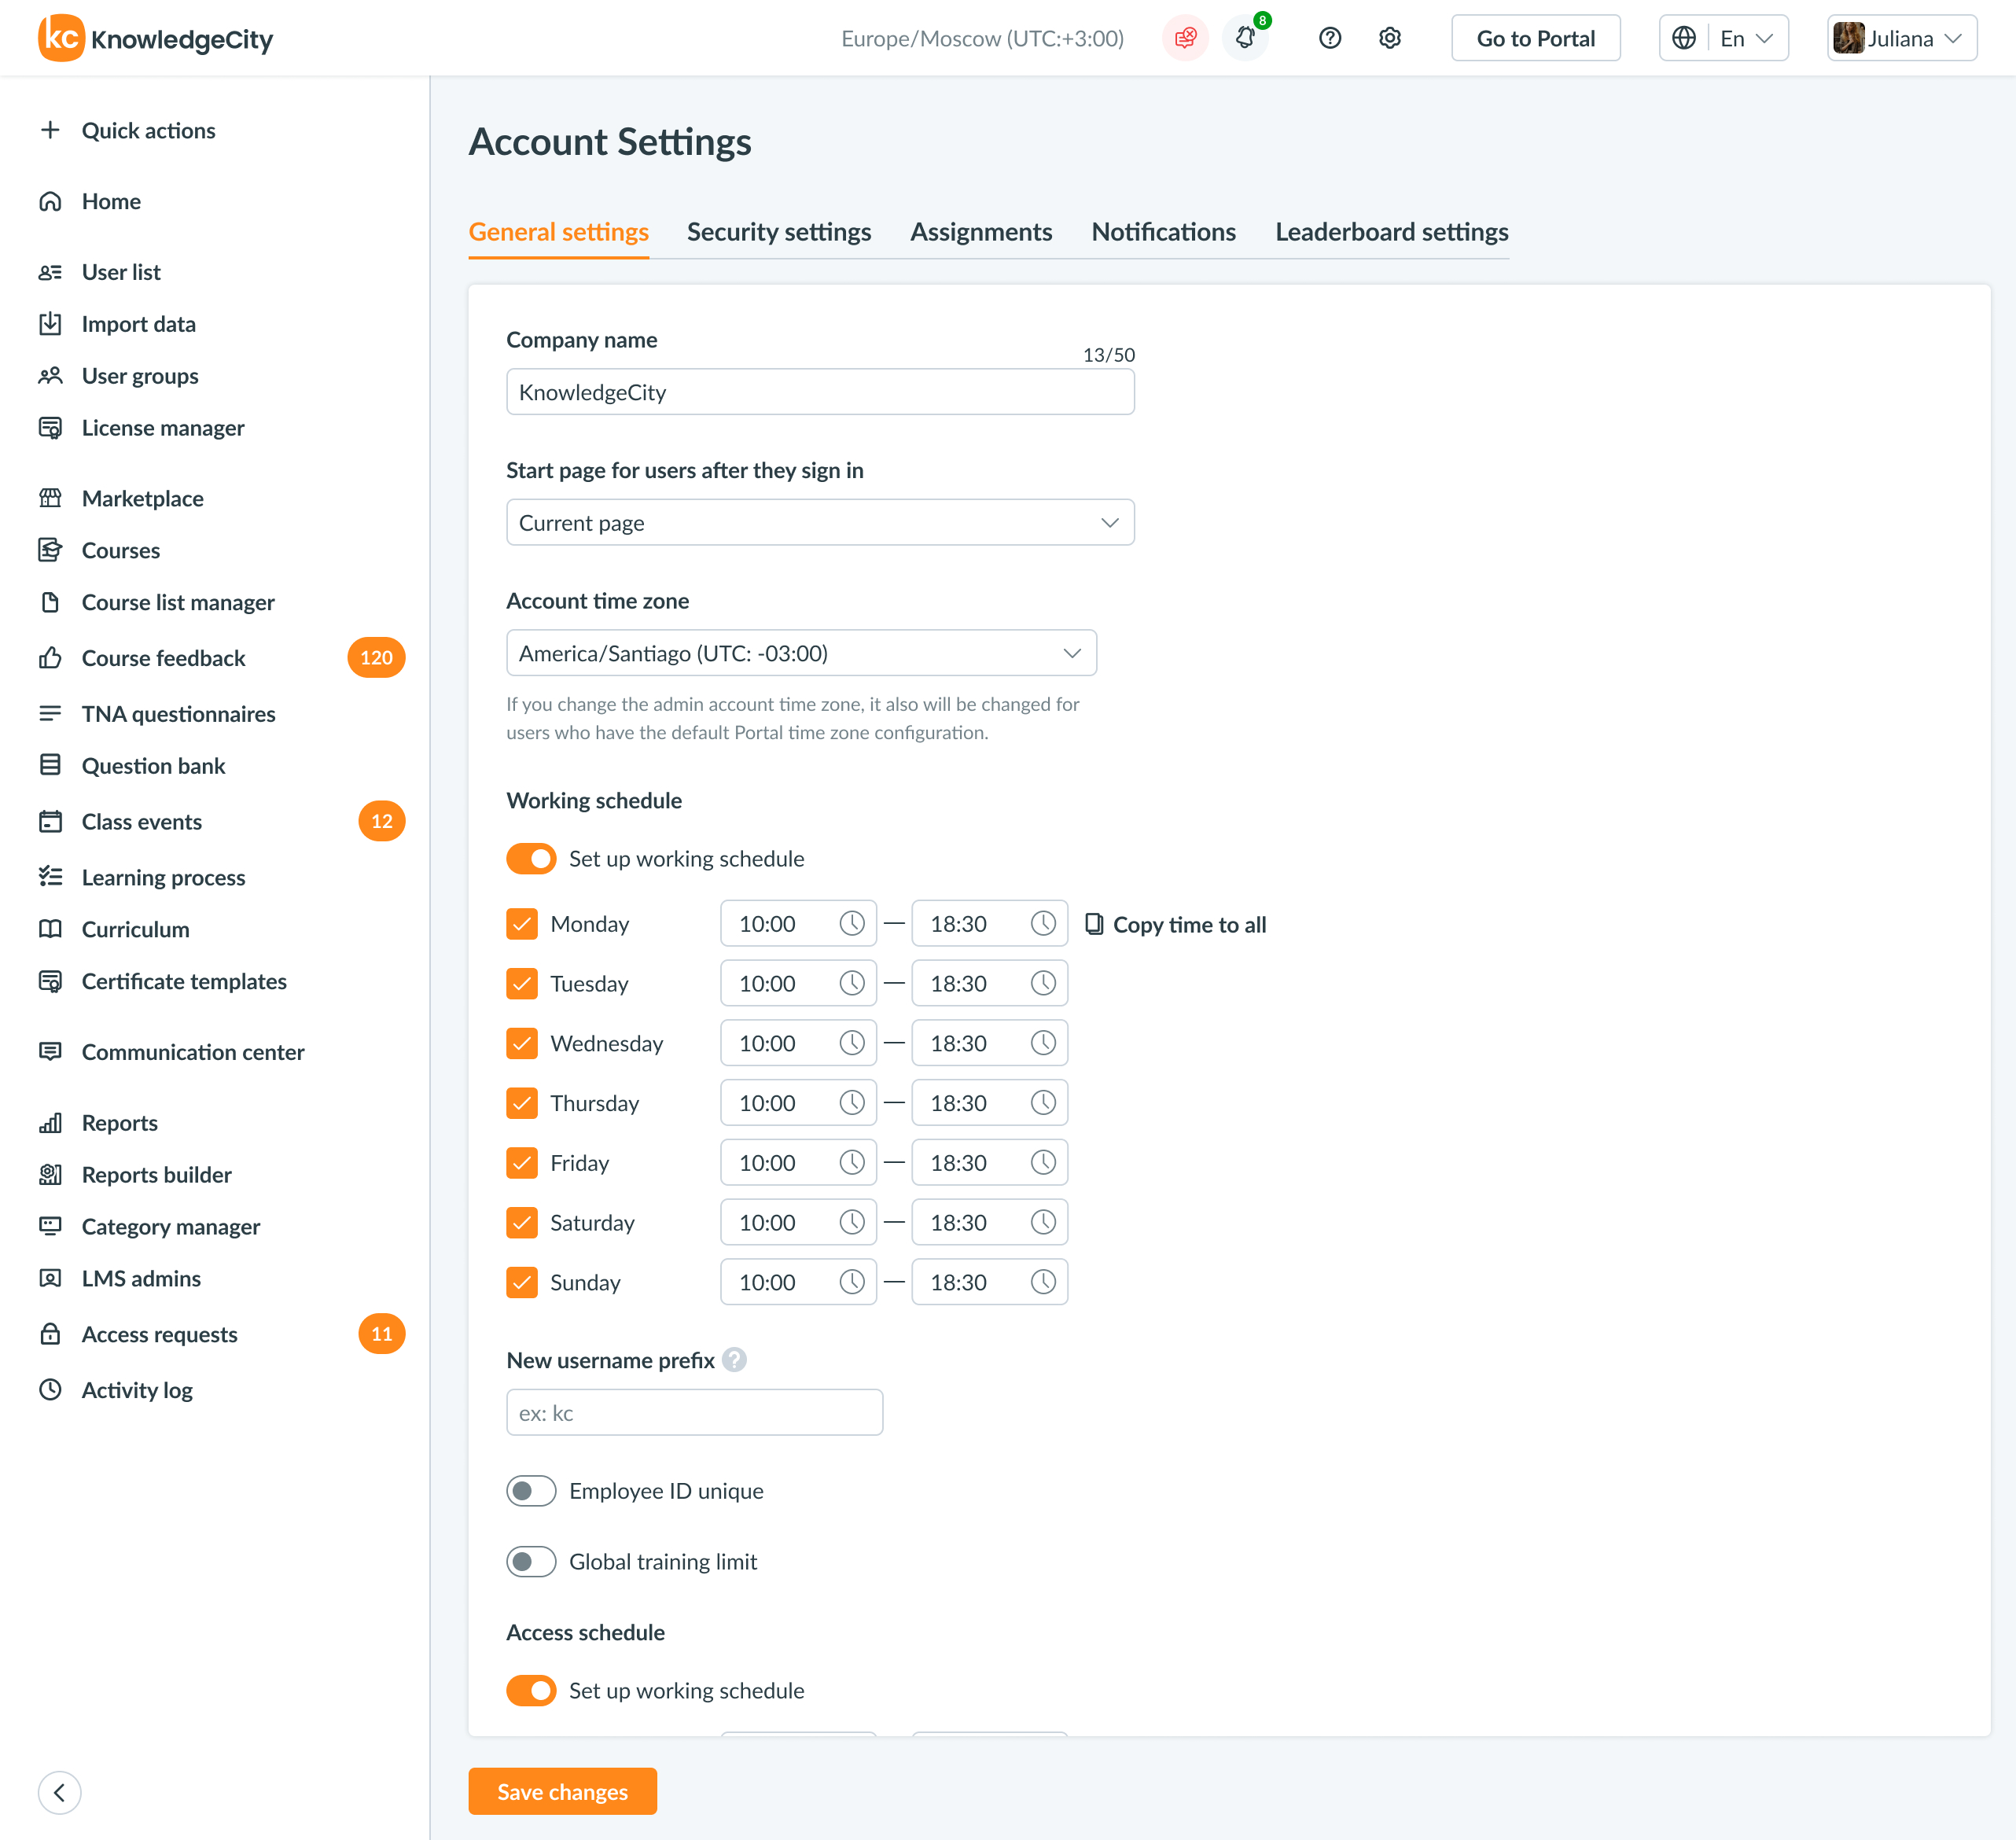
Task: Open the language selector dropdown
Action: tap(1722, 38)
